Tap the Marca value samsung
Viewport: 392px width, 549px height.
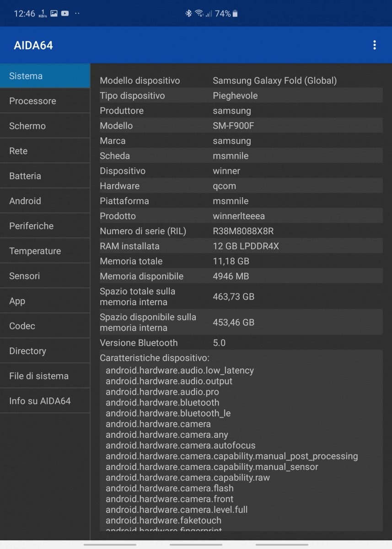(x=232, y=141)
